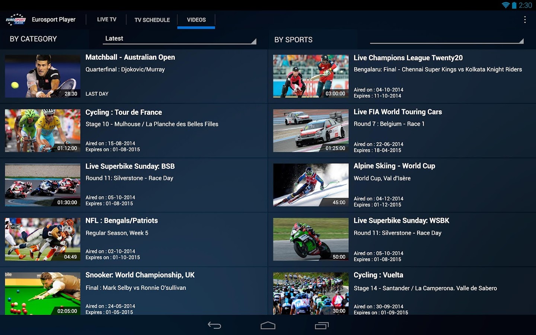536x335 pixels.
Task: Tap the Android home navigation button
Action: pos(268,325)
